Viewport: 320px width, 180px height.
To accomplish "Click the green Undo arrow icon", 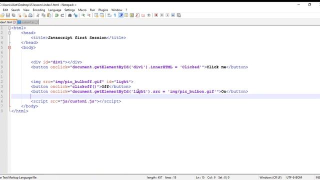I will 56,15.
